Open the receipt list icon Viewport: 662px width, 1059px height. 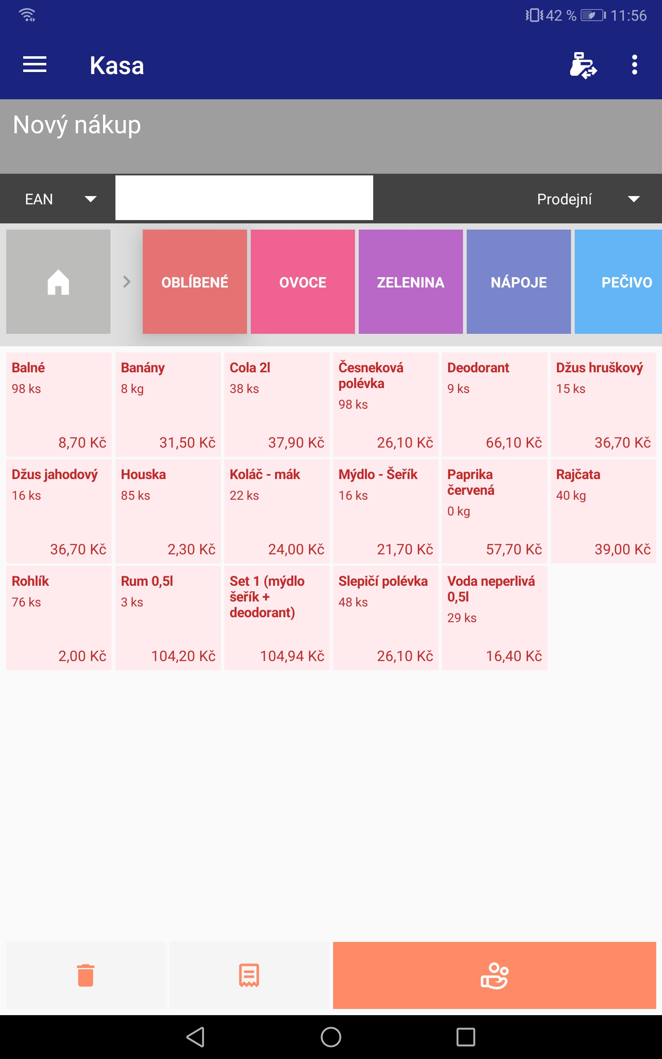point(249,975)
